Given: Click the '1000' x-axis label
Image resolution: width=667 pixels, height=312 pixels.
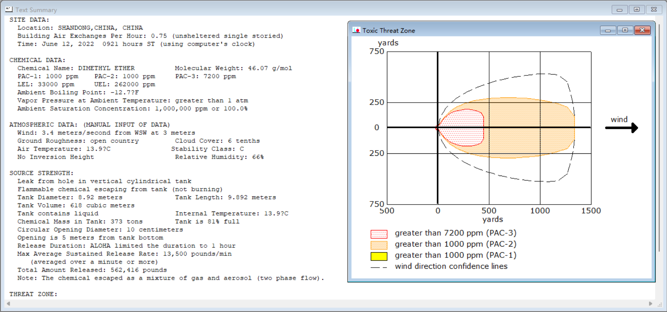Looking at the screenshot, I should pos(540,211).
